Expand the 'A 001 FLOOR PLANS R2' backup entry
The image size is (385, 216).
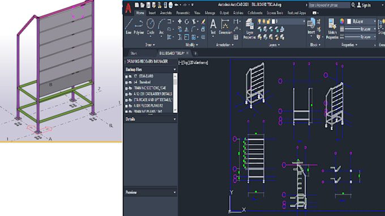click(x=126, y=106)
